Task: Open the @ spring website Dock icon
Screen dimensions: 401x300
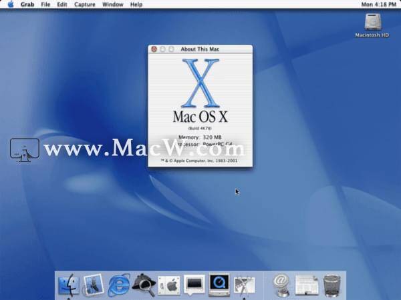Action: pyautogui.click(x=281, y=285)
